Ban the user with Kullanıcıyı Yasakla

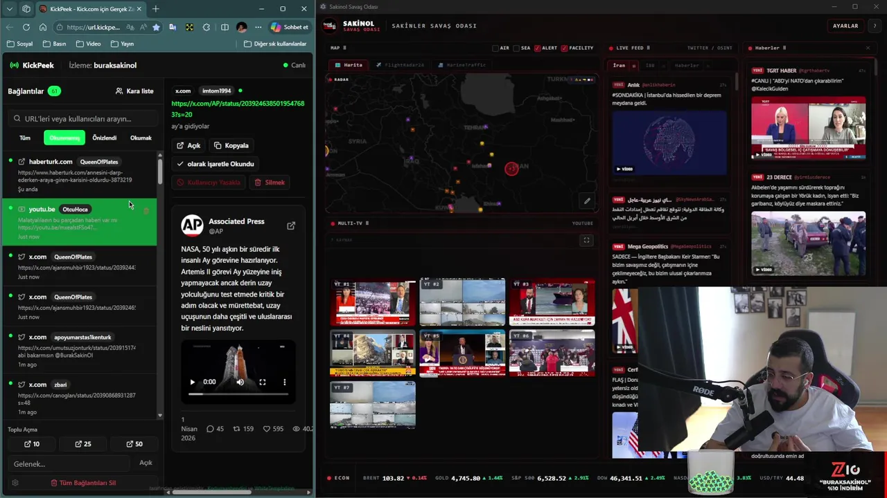pos(209,183)
